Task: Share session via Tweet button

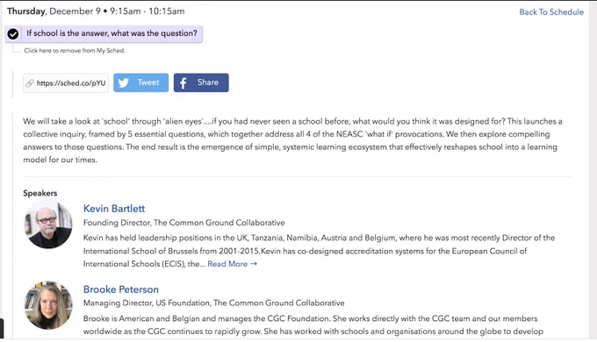Action: [x=140, y=82]
